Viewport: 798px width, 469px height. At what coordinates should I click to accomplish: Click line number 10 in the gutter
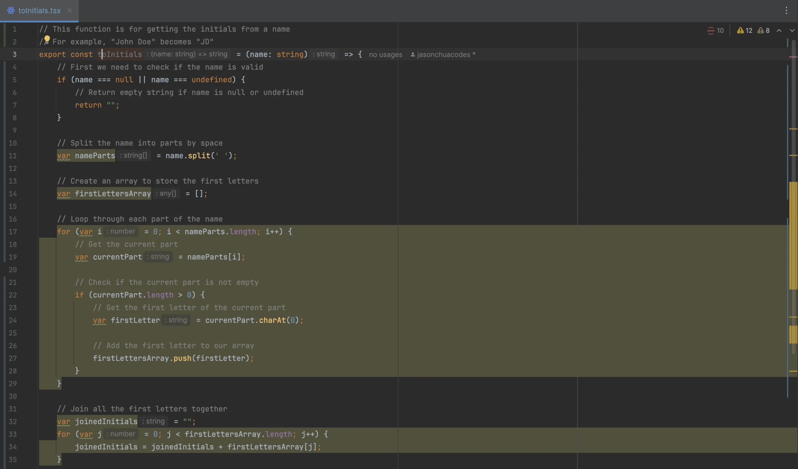pyautogui.click(x=13, y=143)
